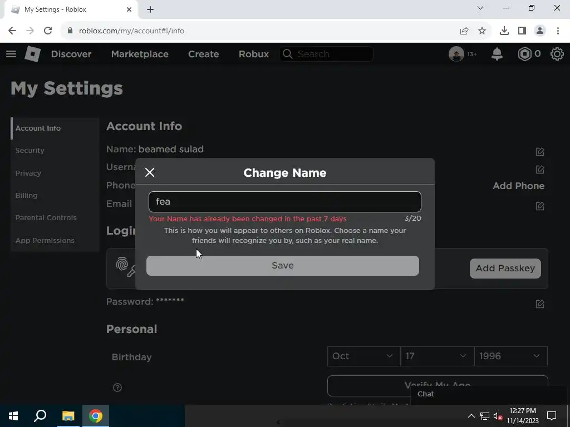Open Robux balance icon
The image size is (570, 427).
pos(524,54)
